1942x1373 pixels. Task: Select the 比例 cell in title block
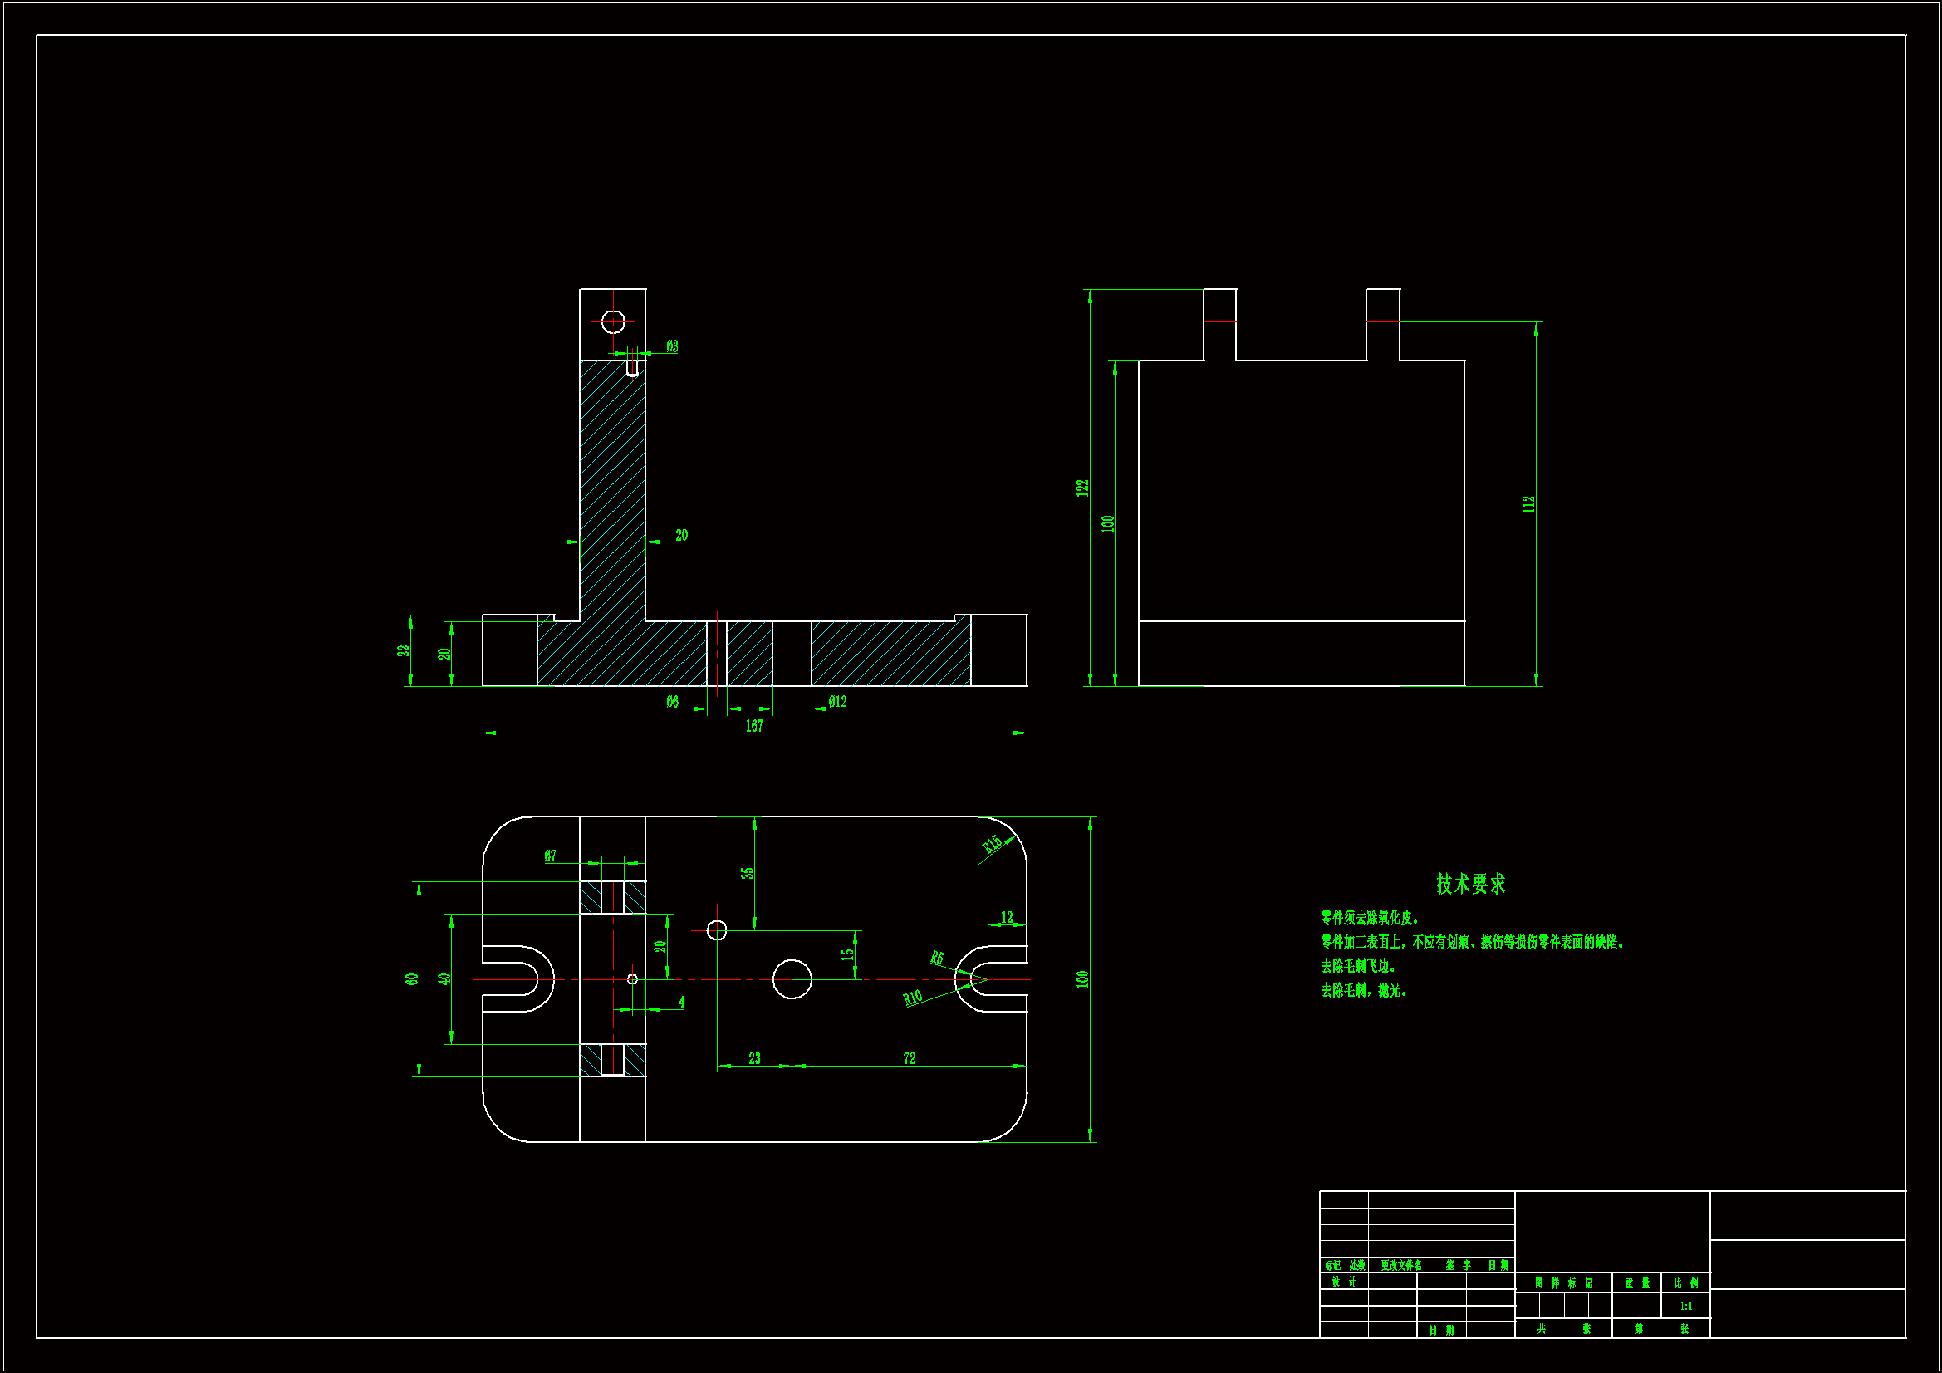coord(1685,1283)
